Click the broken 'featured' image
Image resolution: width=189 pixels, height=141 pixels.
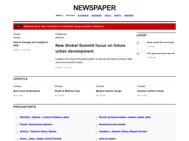click(x=61, y=34)
